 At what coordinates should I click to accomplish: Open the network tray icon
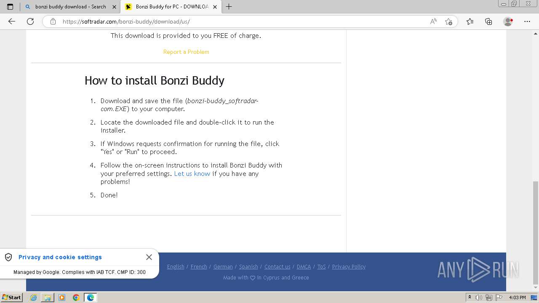pyautogui.click(x=489, y=298)
